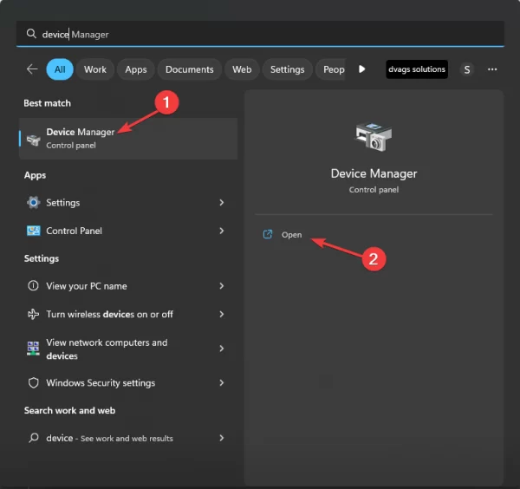Open 'device - See work and web results'

pyautogui.click(x=128, y=438)
